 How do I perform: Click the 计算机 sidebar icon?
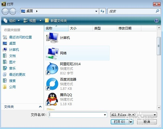[x=5, y=50]
